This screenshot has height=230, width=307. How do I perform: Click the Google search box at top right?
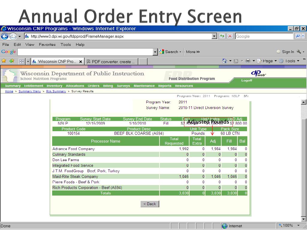pos(264,36)
